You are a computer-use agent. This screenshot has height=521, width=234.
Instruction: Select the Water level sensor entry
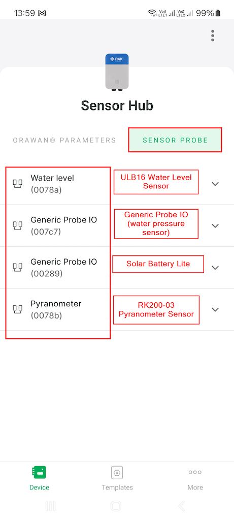[x=117, y=184]
